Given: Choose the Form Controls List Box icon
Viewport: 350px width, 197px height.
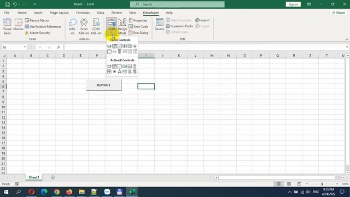Looking at the screenshot, I should tap(130, 46).
